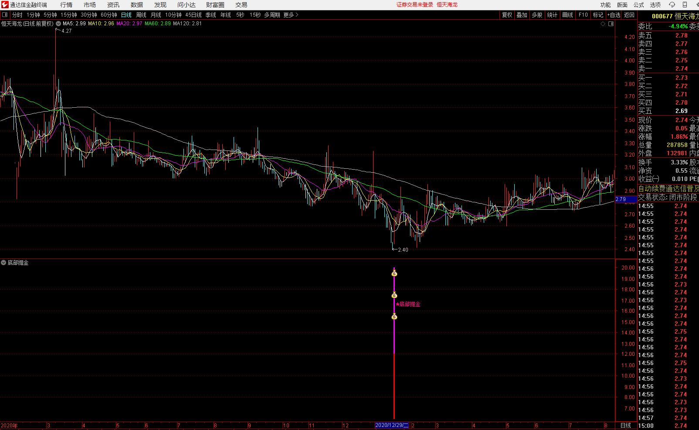Open F10 company info
This screenshot has height=430, width=699.
pos(583,15)
